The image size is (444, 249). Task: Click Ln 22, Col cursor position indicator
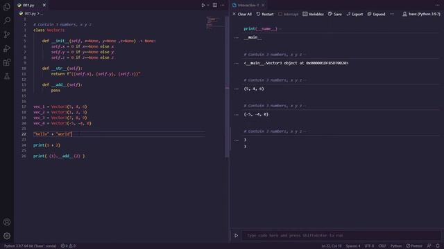332,246
